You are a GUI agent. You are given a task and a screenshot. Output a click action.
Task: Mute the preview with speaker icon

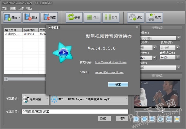[x=161, y=119]
